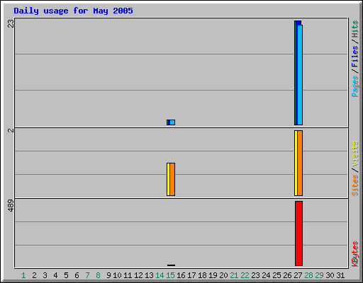Click the y-axis value 489
The width and height of the screenshot is (363, 283).
tap(11, 205)
